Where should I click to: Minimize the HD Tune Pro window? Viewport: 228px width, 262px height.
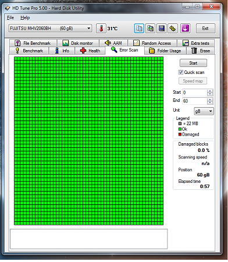click(x=187, y=6)
